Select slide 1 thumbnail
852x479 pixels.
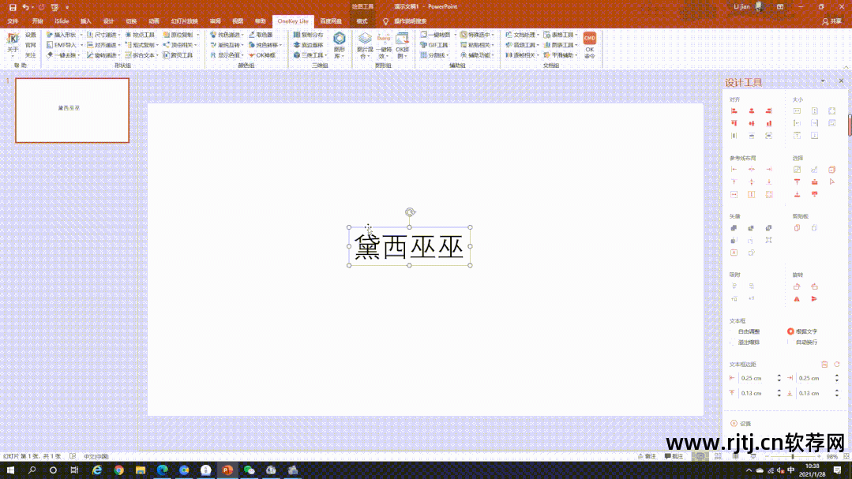(73, 110)
